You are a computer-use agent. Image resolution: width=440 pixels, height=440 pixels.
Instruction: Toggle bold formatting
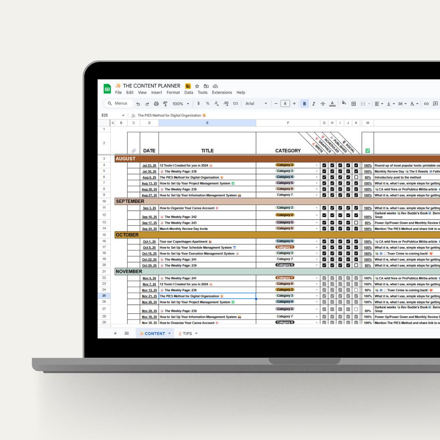(305, 104)
